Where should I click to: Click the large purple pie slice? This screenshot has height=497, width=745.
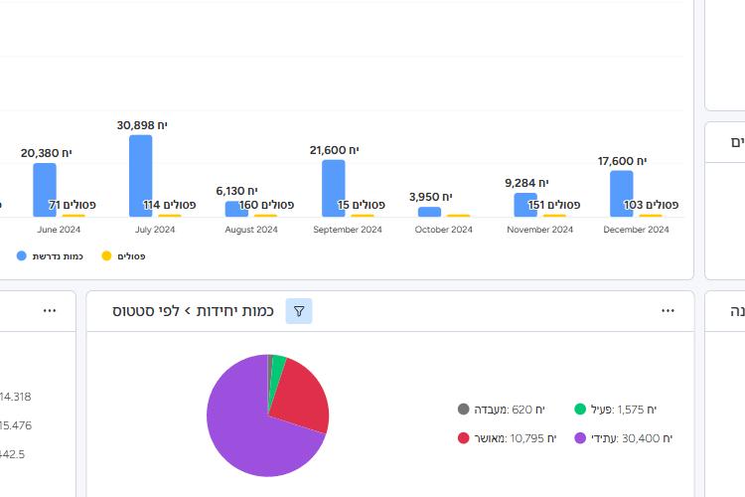248,427
